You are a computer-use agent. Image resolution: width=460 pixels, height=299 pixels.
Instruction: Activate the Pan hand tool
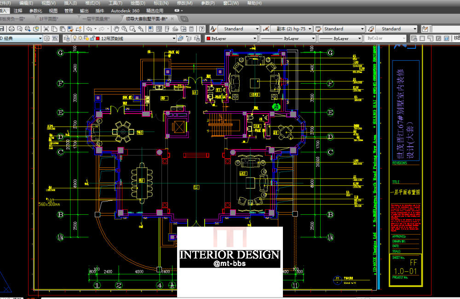pyautogui.click(x=116, y=29)
